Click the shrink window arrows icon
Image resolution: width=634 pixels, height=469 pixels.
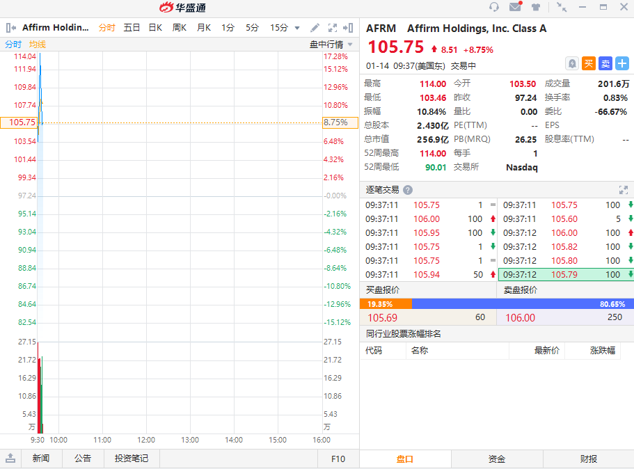pos(562,7)
